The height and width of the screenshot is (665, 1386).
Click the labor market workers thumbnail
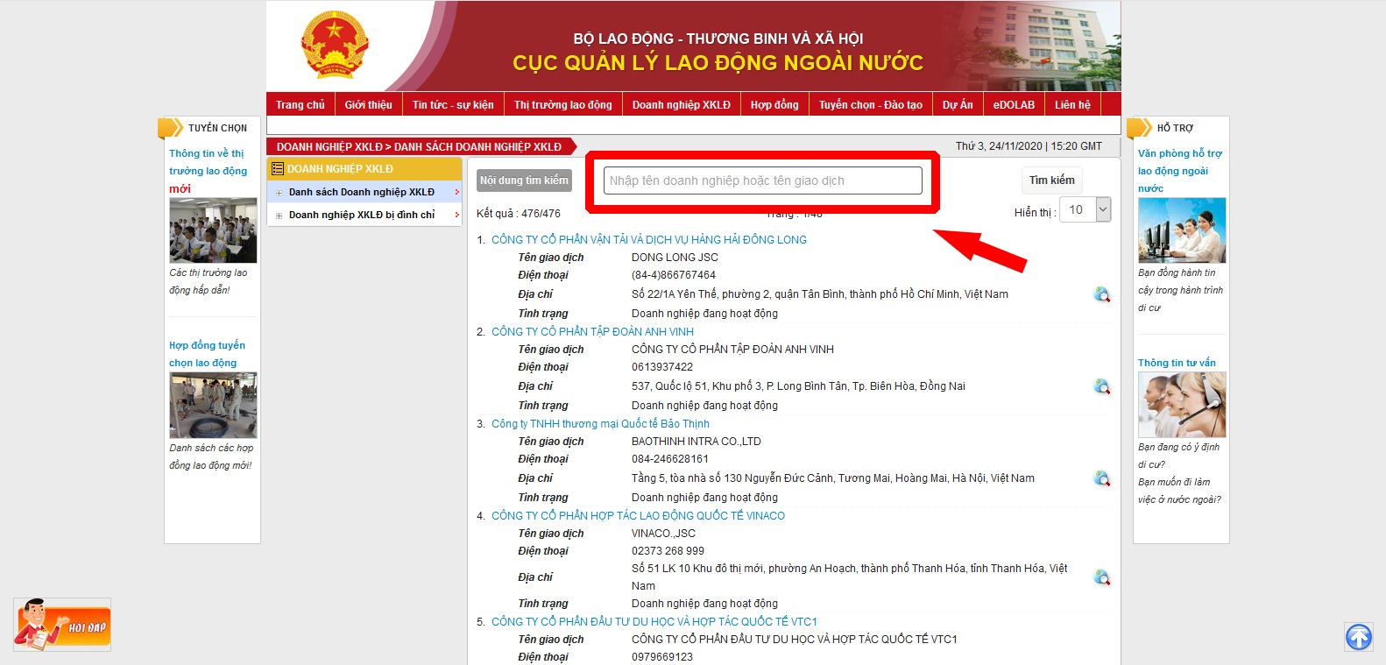point(213,230)
